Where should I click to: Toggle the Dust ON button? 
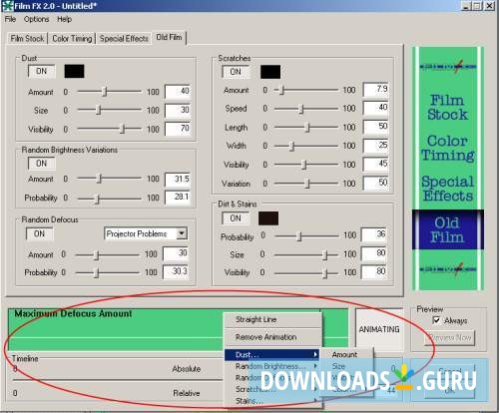[42, 71]
